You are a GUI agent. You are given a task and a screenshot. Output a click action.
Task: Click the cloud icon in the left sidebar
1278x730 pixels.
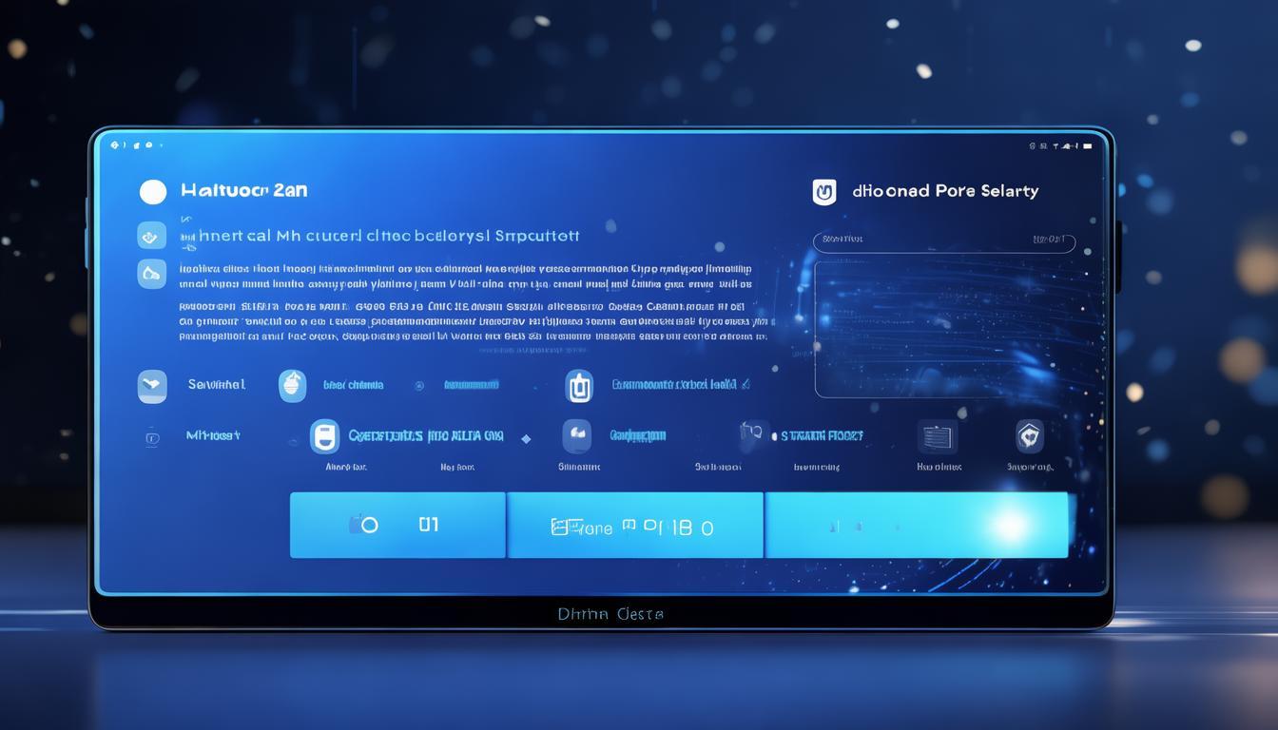pos(151,273)
